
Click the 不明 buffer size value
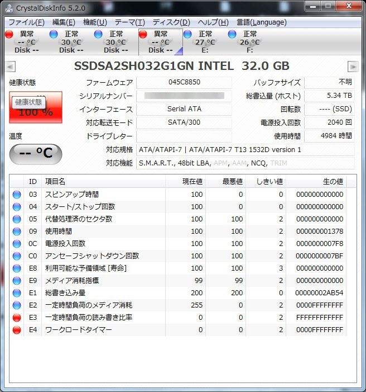[329, 82]
